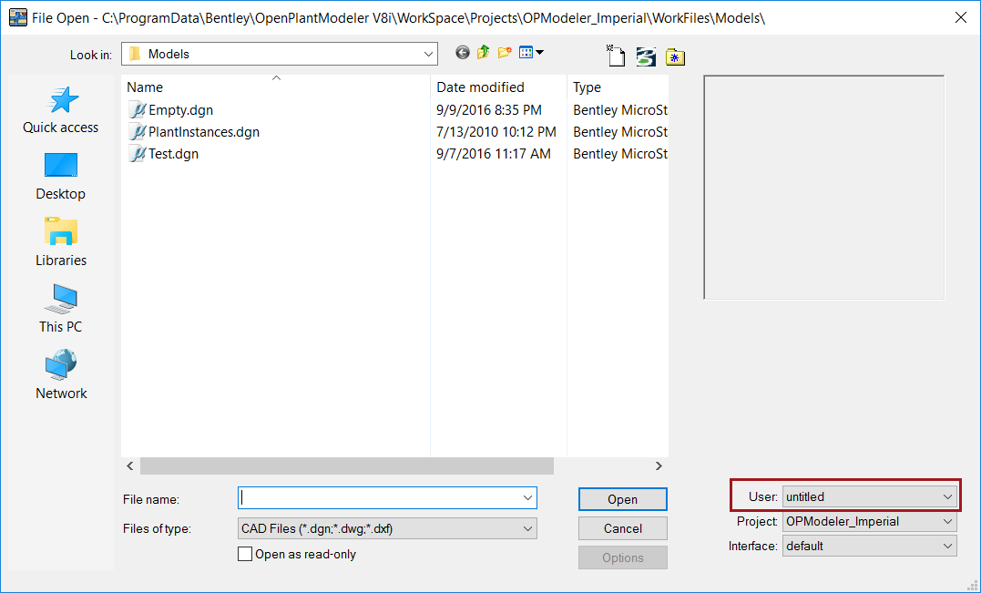Go to Desktop in the sidebar
981x593 pixels.
[x=61, y=177]
